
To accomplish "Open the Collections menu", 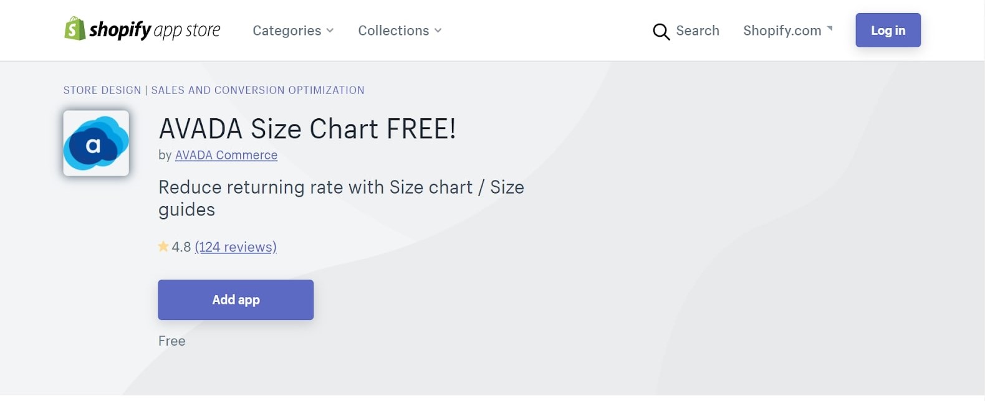I will click(x=393, y=31).
